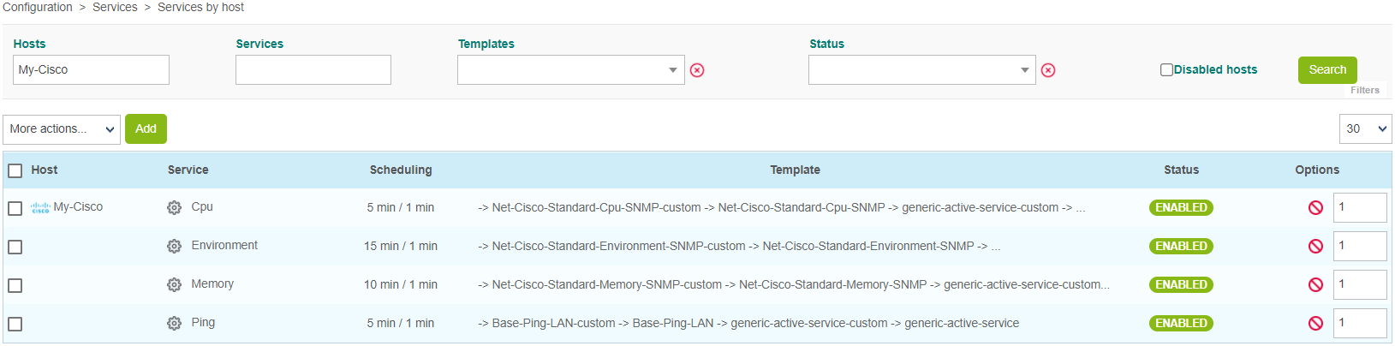This screenshot has height=346, width=1395.
Task: Select the Memory service row checkbox
Action: click(x=15, y=285)
